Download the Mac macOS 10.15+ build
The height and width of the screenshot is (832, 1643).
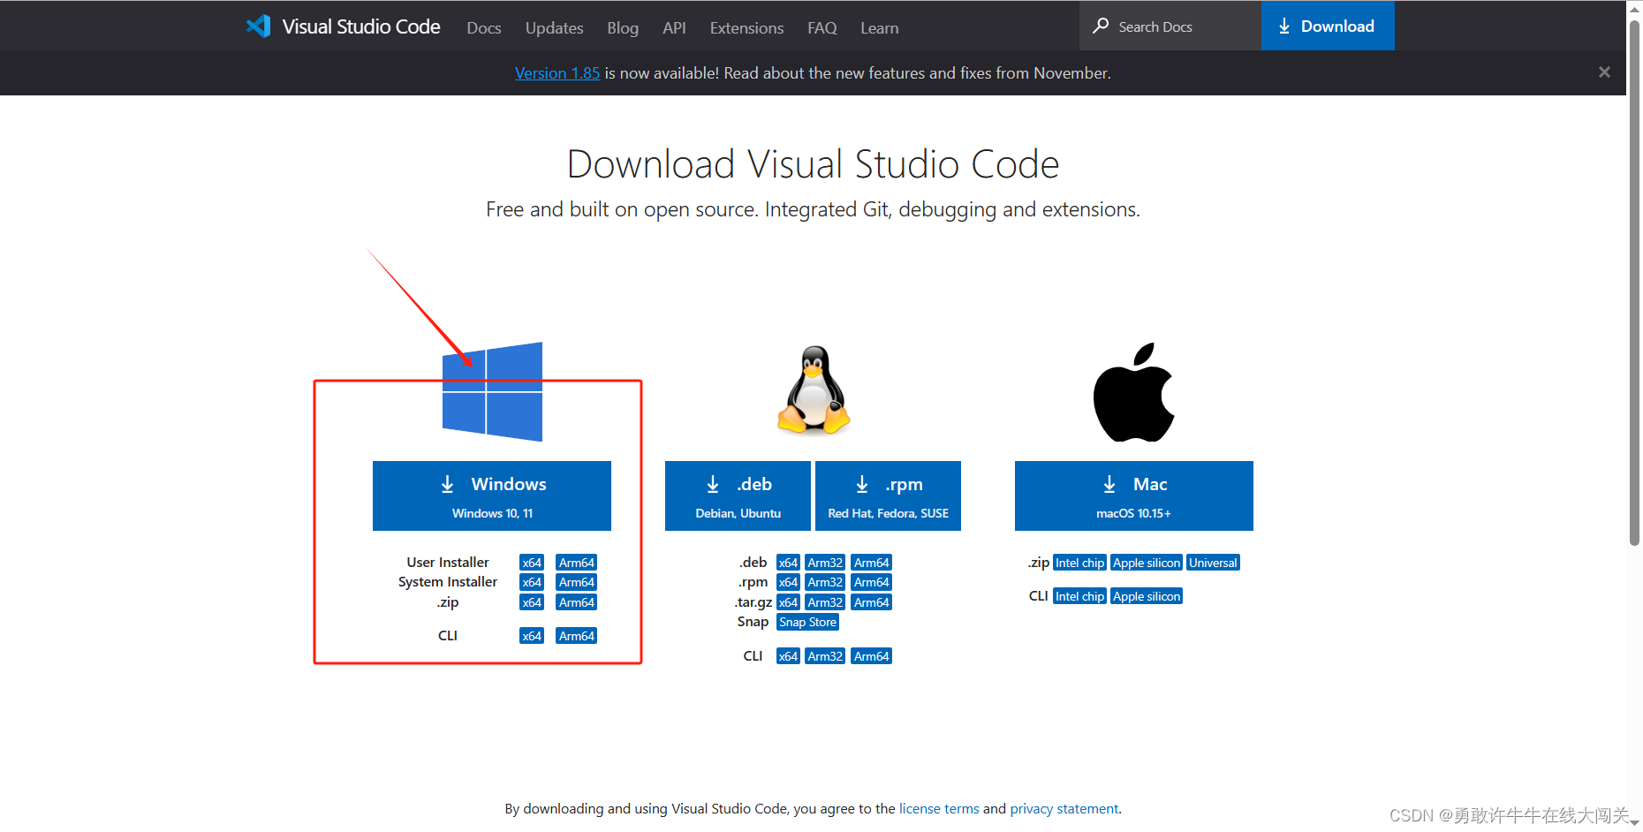pyautogui.click(x=1134, y=495)
